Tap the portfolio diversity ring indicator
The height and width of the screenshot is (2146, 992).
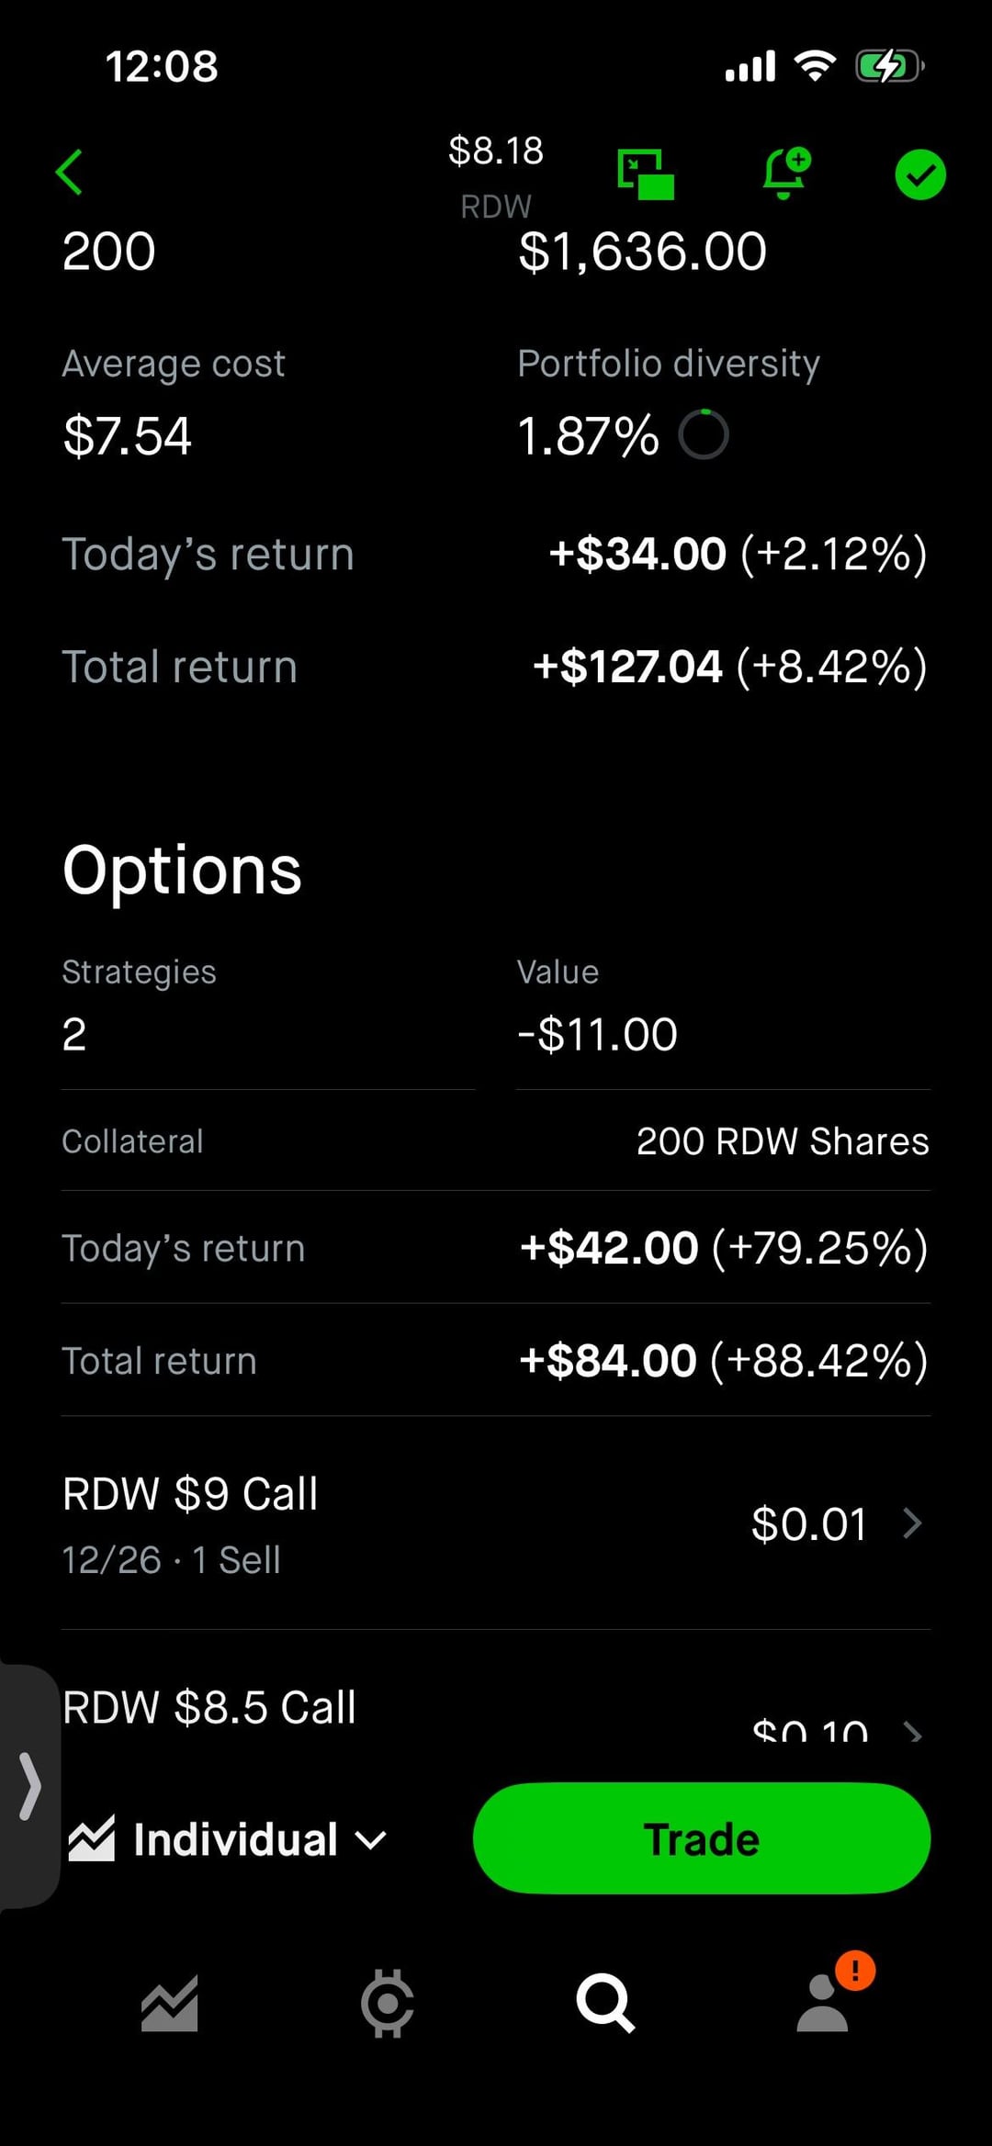pos(704,434)
